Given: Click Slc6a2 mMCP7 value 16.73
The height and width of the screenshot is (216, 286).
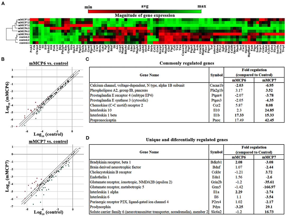Looking at the screenshot, I should point(269,212).
